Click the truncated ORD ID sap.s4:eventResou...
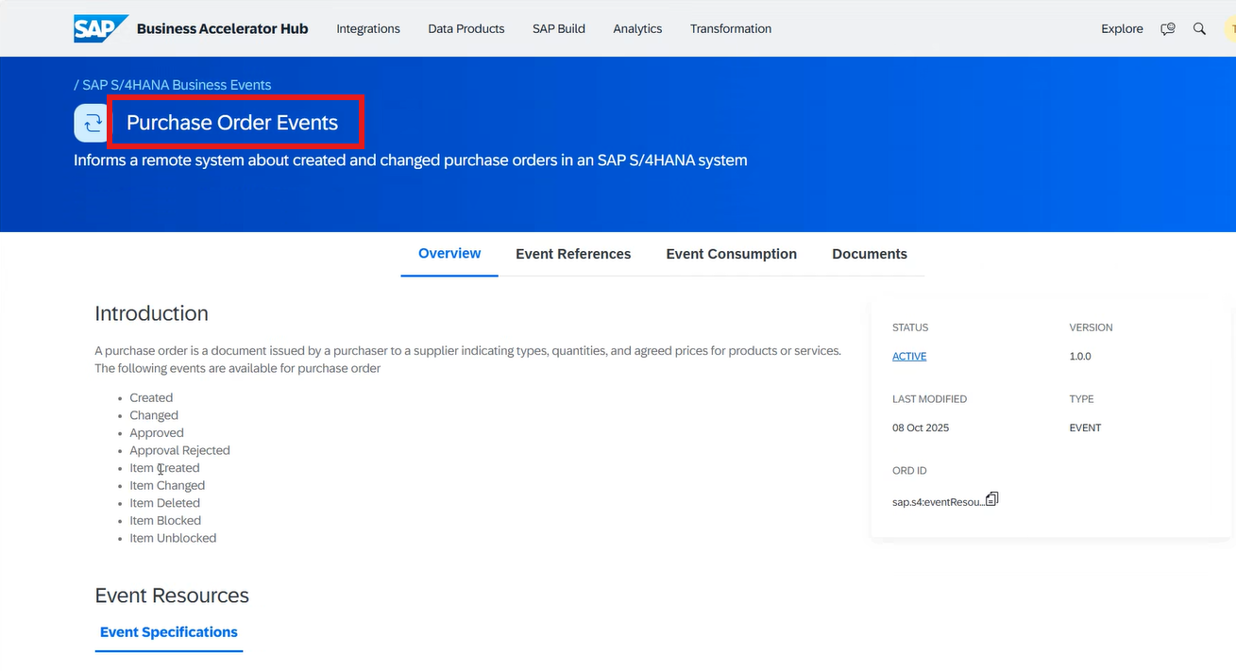The height and width of the screenshot is (671, 1236). (x=939, y=503)
